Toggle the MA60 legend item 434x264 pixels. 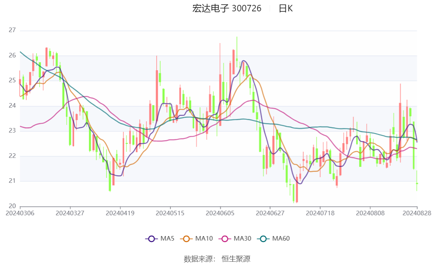(x=274, y=239)
